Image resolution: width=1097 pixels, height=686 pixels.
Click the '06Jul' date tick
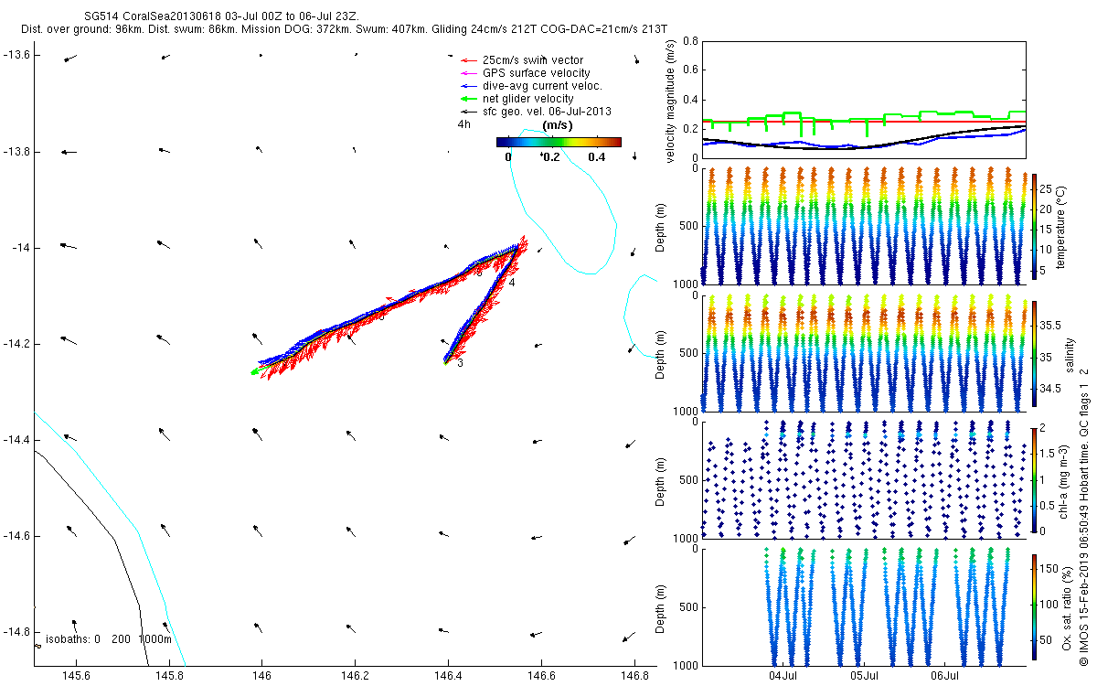[944, 675]
